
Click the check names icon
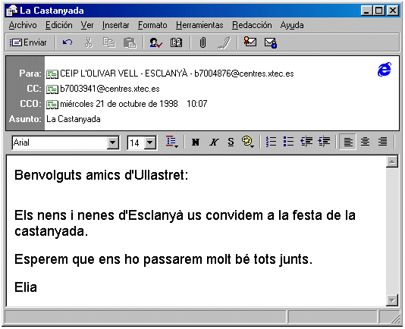(155, 42)
